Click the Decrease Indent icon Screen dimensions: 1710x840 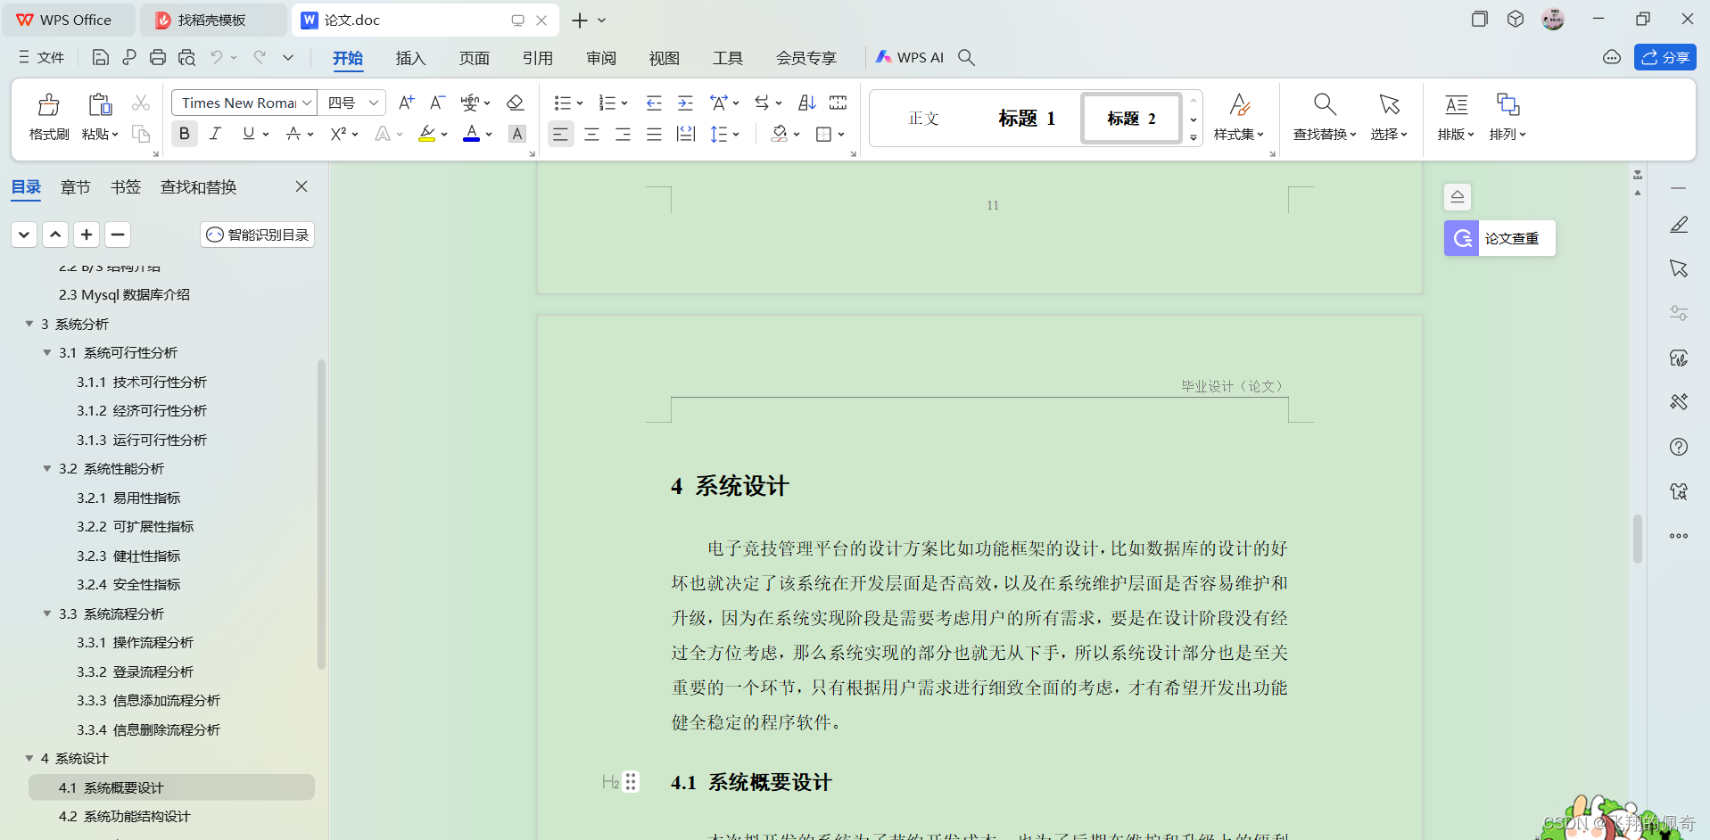tap(654, 103)
